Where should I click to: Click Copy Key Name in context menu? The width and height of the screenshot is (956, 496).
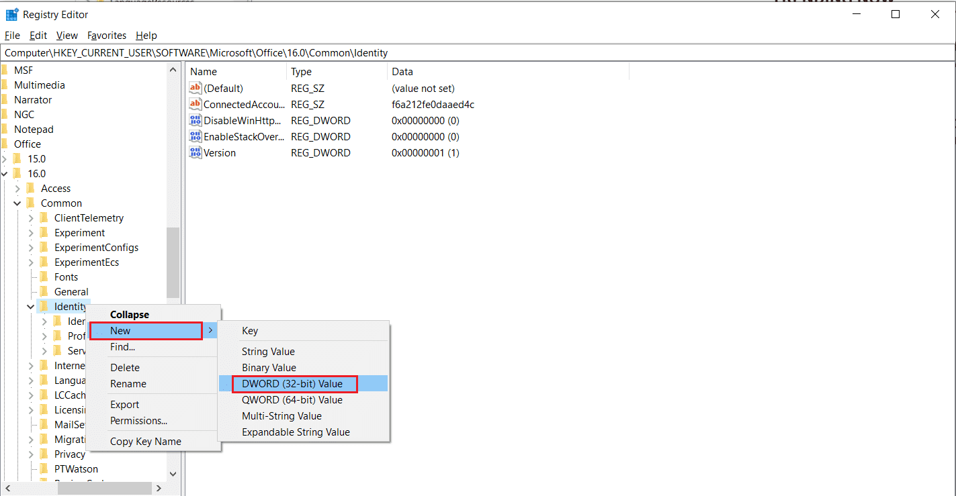(145, 442)
